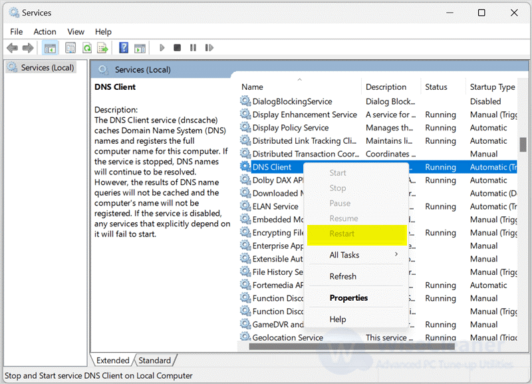The height and width of the screenshot is (384, 532).
Task: Click the horizontal scrollbar thumb of the services list
Action: point(352,347)
